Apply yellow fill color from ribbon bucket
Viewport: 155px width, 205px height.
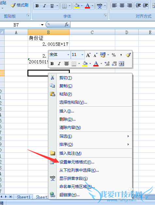click(x=77, y=6)
